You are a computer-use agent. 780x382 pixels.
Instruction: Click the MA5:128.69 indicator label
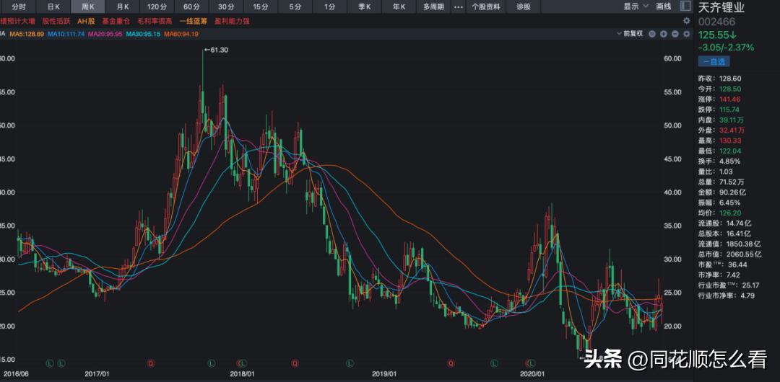coord(27,34)
